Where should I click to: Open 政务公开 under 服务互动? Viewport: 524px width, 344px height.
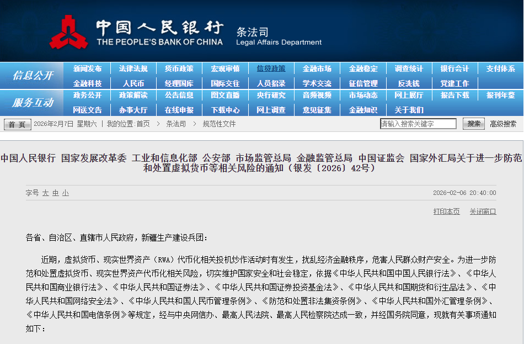tap(87, 95)
